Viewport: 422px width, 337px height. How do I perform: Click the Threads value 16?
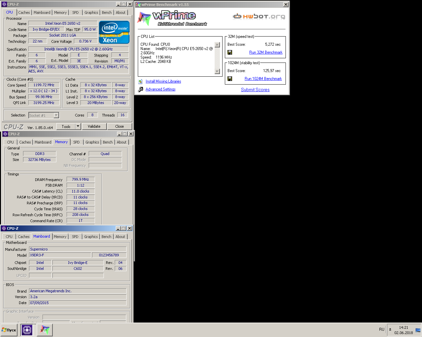tap(122, 115)
